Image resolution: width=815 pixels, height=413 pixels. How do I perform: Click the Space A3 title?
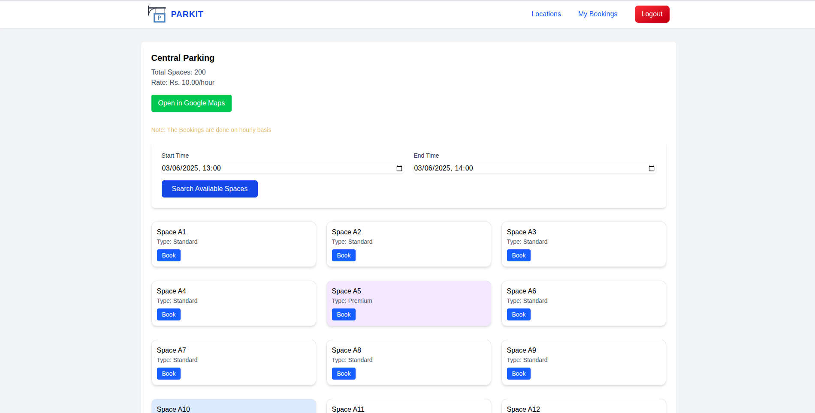pyautogui.click(x=522, y=232)
